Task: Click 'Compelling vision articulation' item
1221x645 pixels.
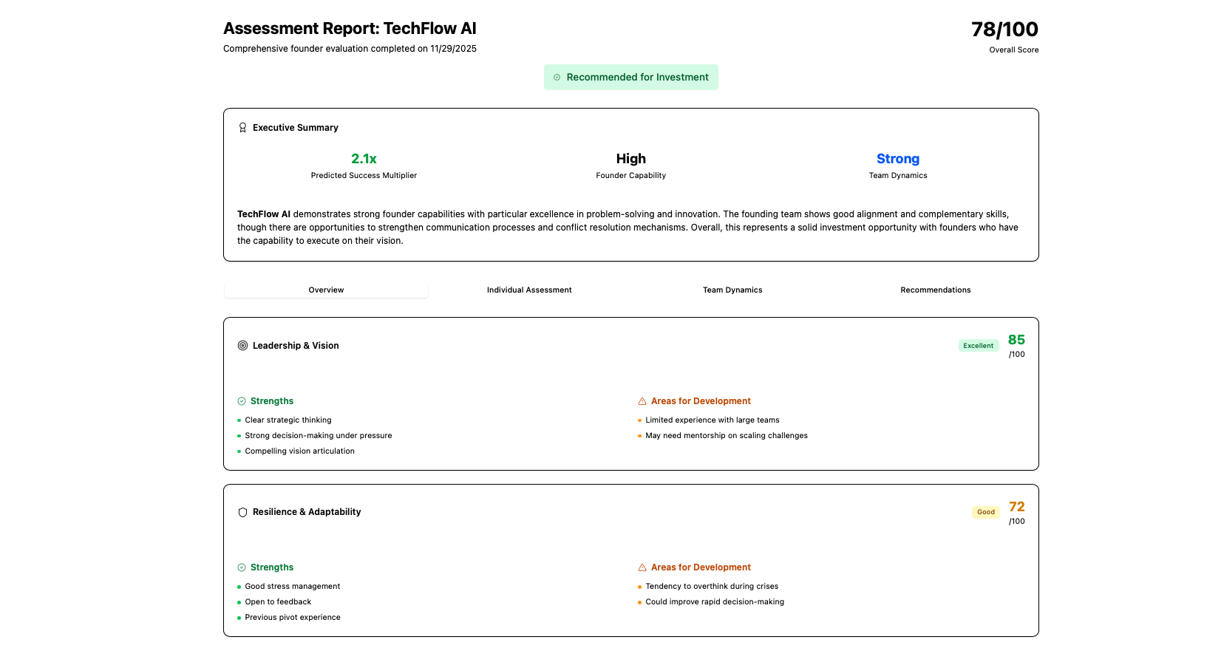Action: [x=300, y=451]
